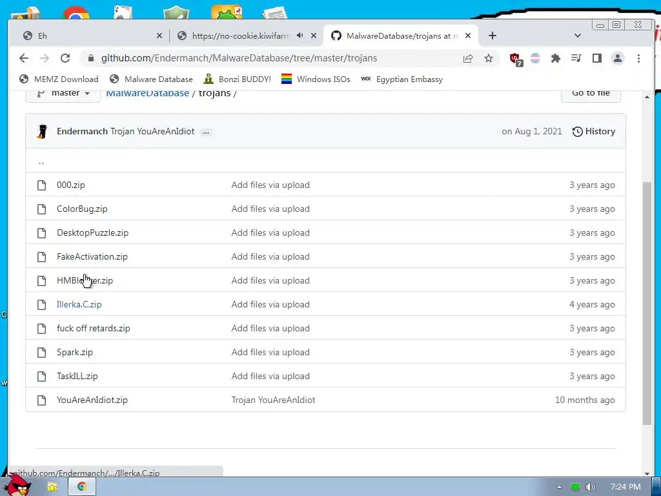Click the History link
661x496 pixels.
594,132
